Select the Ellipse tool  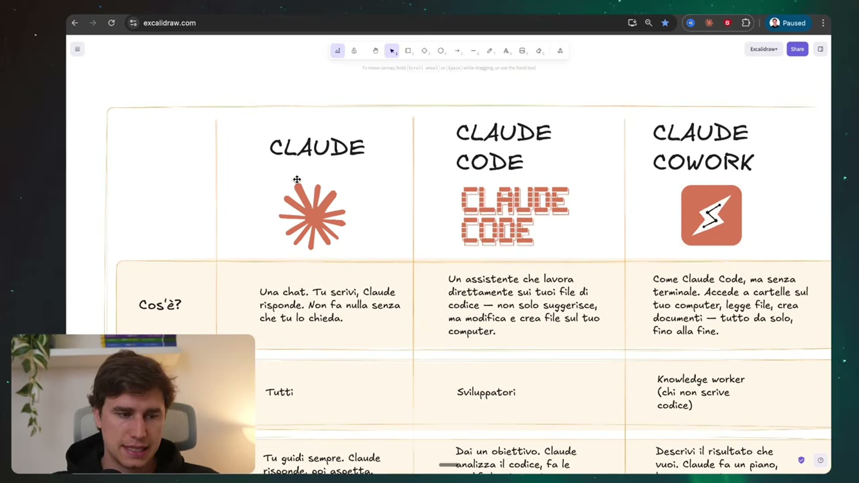click(441, 51)
